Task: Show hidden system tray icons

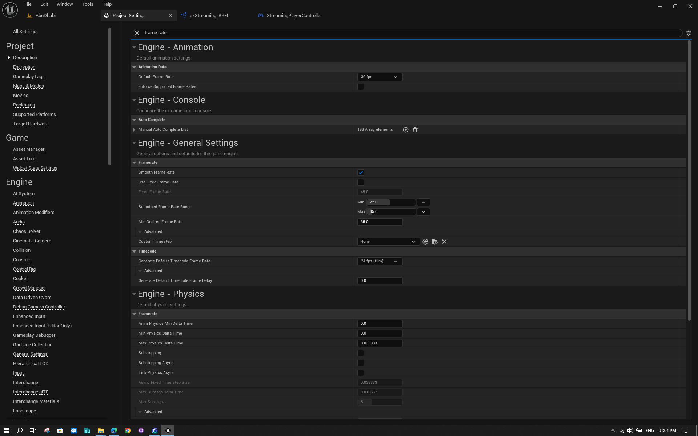Action: coord(613,431)
